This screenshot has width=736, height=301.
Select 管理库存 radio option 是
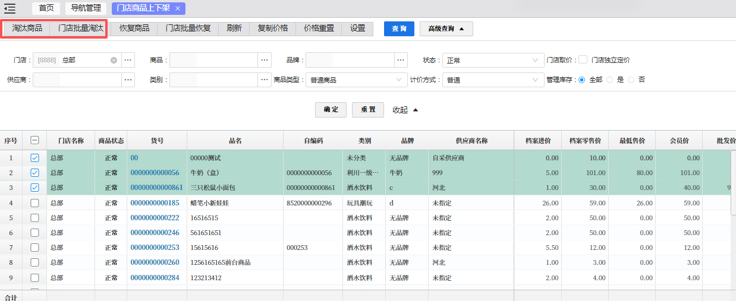609,80
